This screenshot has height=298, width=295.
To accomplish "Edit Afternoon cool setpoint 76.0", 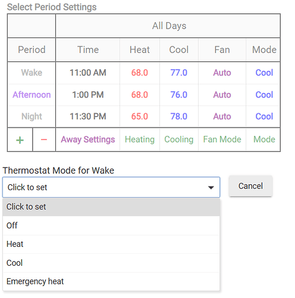I will click(x=179, y=95).
